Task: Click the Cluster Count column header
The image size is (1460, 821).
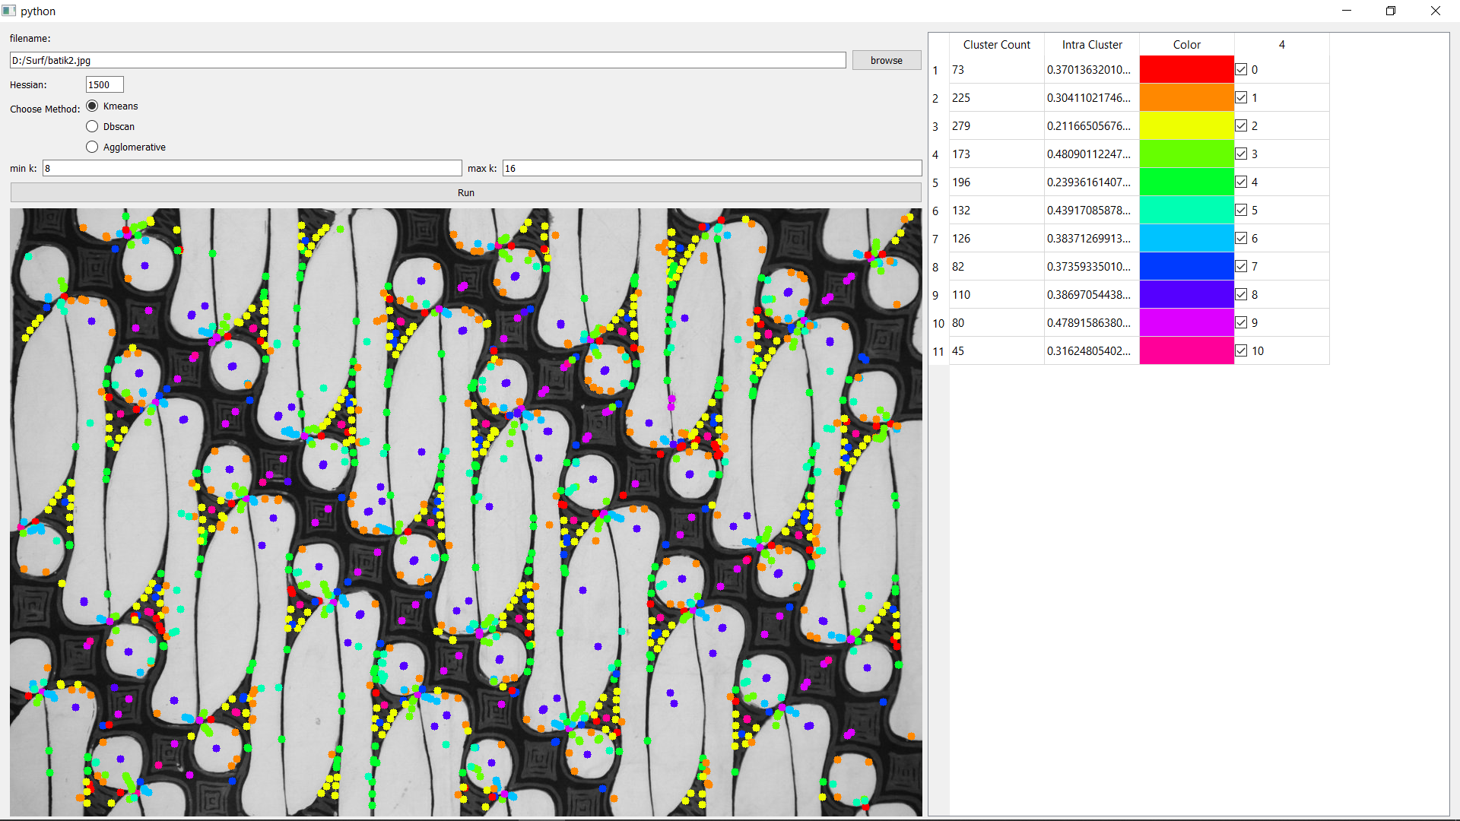Action: [996, 45]
